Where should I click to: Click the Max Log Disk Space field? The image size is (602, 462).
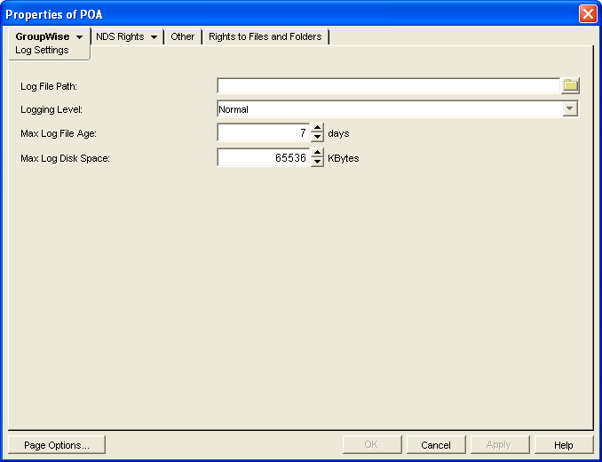tap(264, 157)
